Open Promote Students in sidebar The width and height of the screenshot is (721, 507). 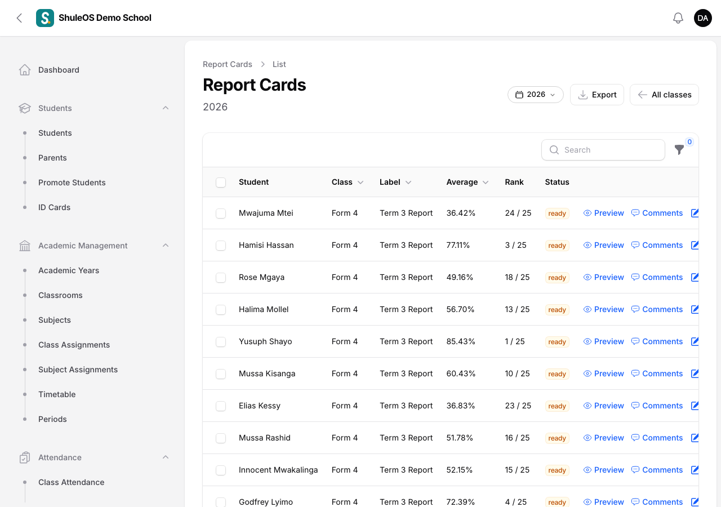pos(72,183)
